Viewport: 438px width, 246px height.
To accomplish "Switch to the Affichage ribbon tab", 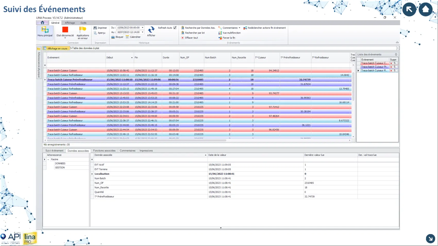I will point(70,23).
